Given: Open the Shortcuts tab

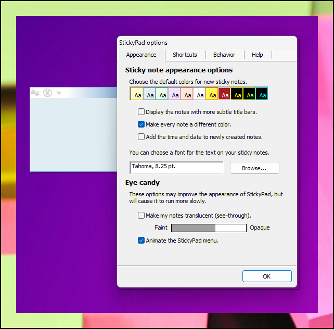Looking at the screenshot, I should [x=185, y=55].
